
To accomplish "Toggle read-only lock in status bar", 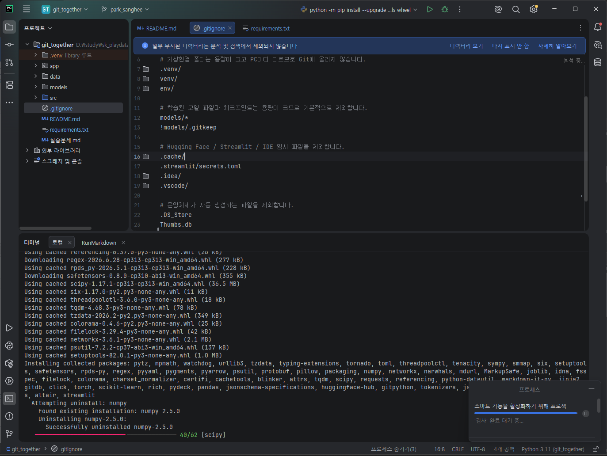I will [x=596, y=449].
